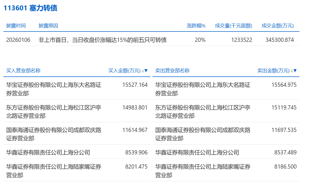The width and height of the screenshot is (309, 182).
Task: Select the 20% change value
Action: point(200,40)
